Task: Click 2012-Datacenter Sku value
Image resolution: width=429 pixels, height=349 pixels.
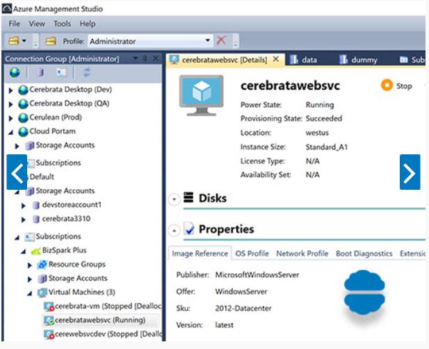Action: tap(243, 309)
